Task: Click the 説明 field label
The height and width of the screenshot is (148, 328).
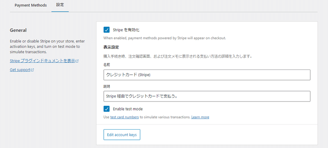Action: (107, 86)
